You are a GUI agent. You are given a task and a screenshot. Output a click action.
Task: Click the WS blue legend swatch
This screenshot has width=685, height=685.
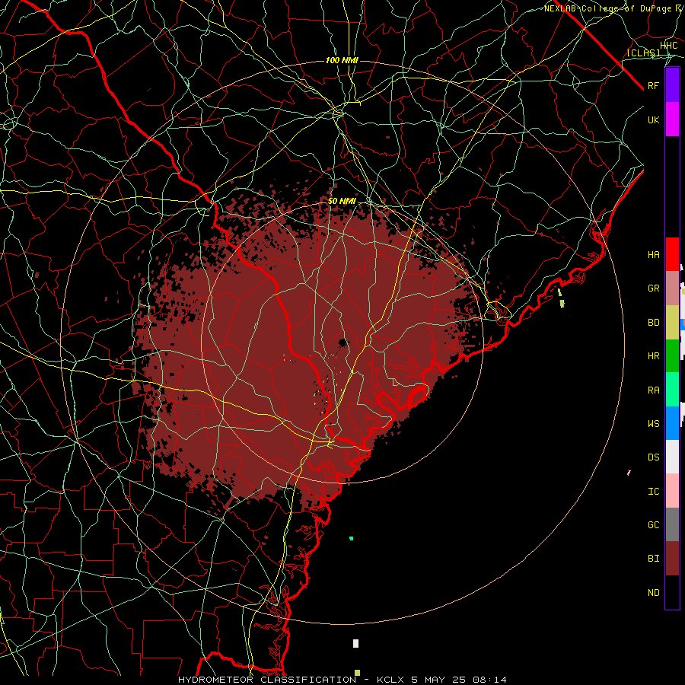[x=672, y=423]
